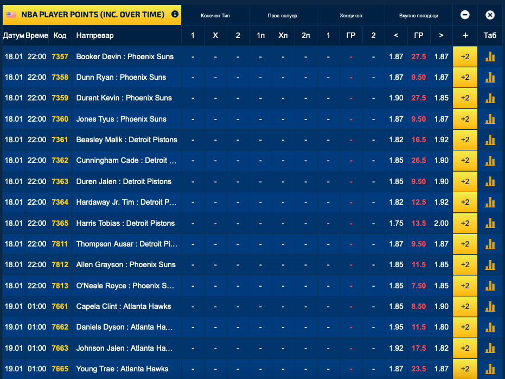This screenshot has width=505, height=379.
Task: Click the info icon beside NBA Player Points title
Action: pos(175,14)
